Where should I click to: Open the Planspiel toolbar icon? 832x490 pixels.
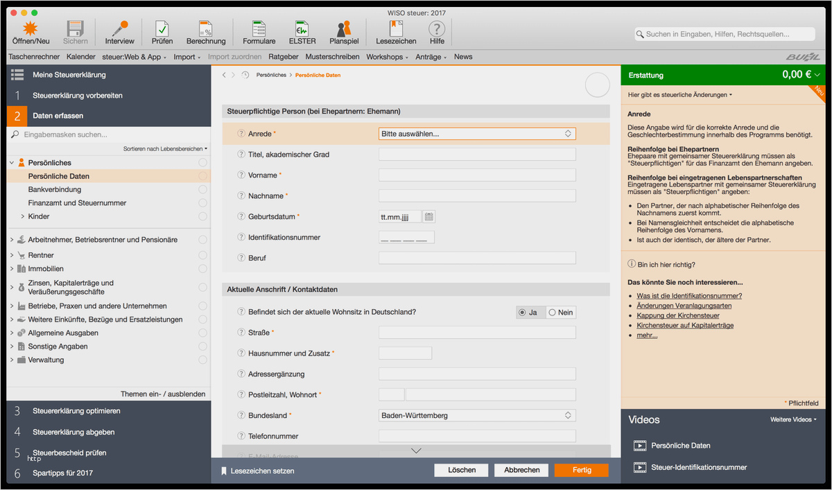click(x=344, y=28)
